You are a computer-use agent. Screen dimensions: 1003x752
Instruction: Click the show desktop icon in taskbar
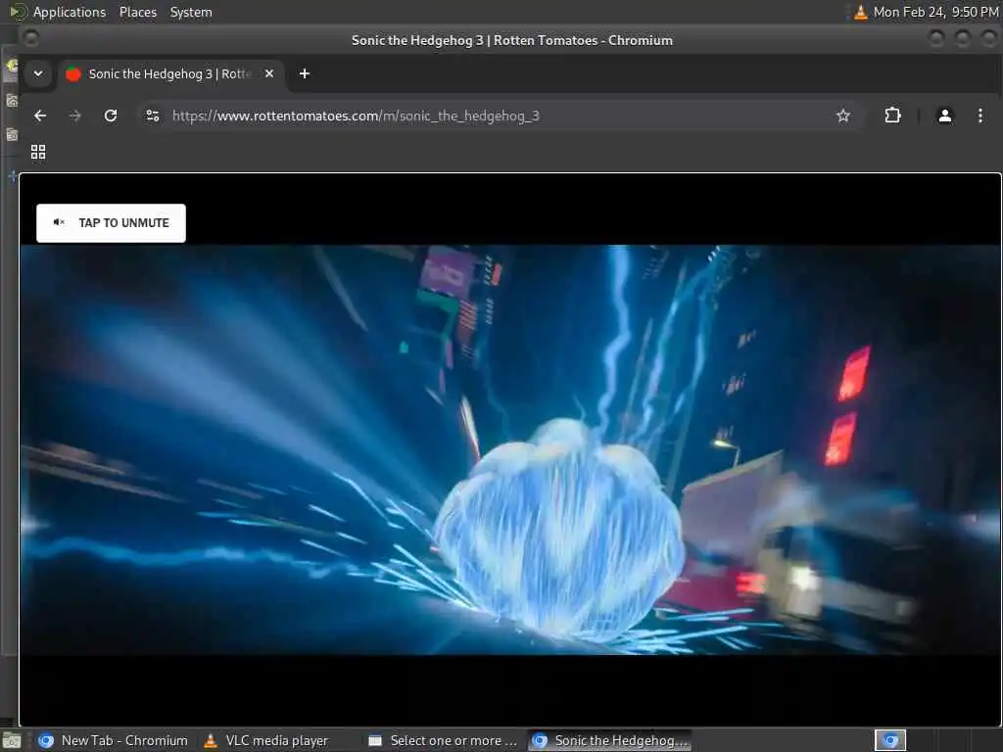click(x=12, y=741)
